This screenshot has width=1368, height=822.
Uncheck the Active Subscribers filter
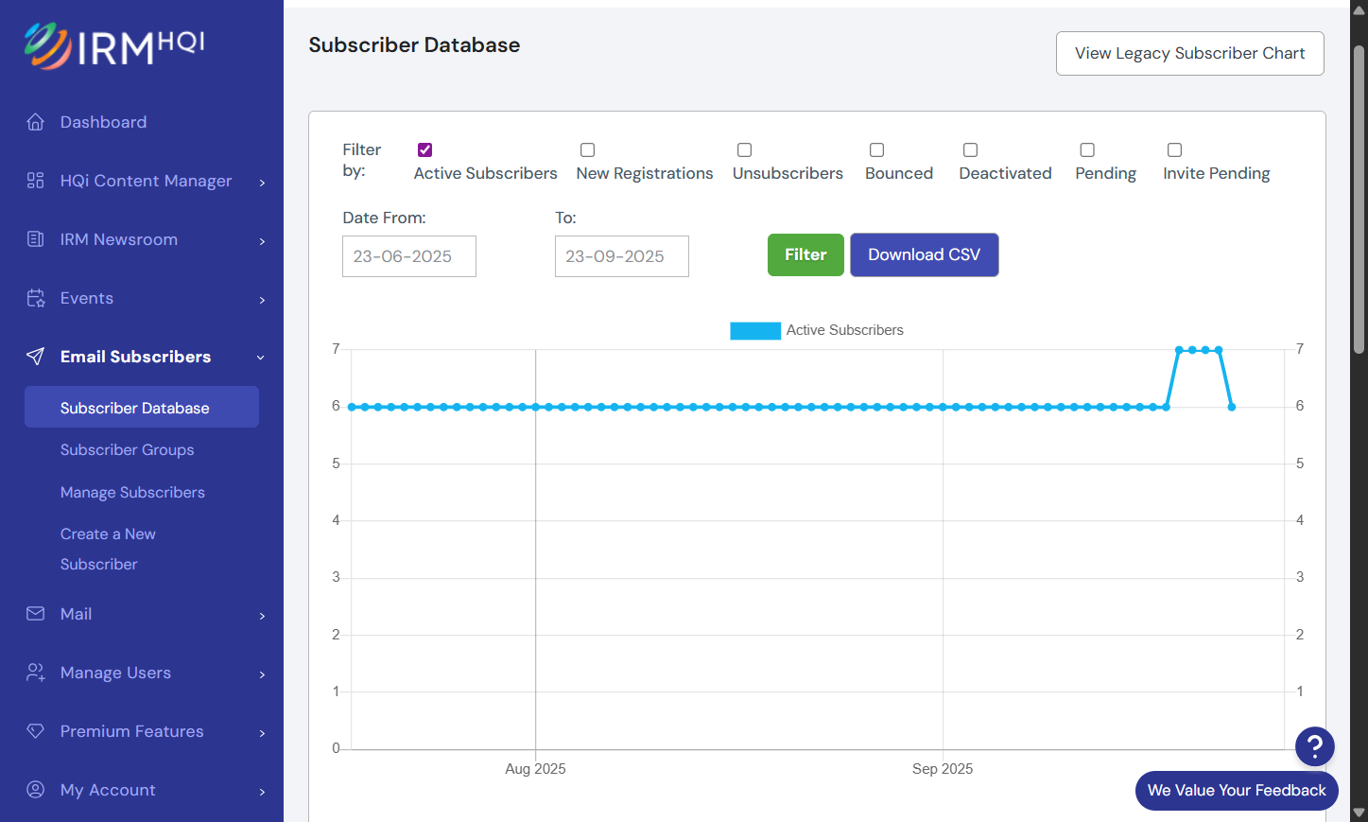[x=425, y=150]
